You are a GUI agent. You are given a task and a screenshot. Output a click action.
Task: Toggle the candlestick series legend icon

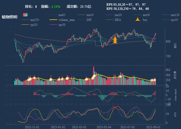26,15
